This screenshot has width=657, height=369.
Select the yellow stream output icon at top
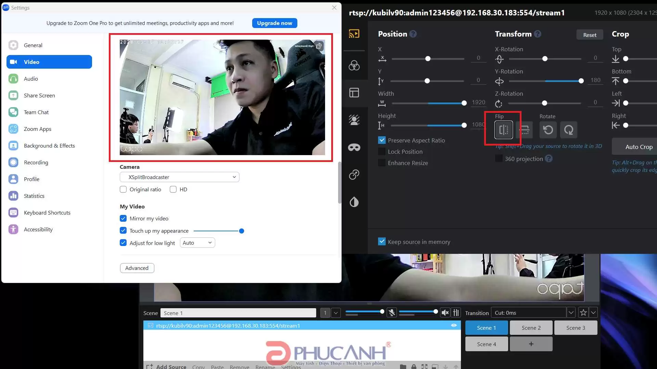[354, 34]
